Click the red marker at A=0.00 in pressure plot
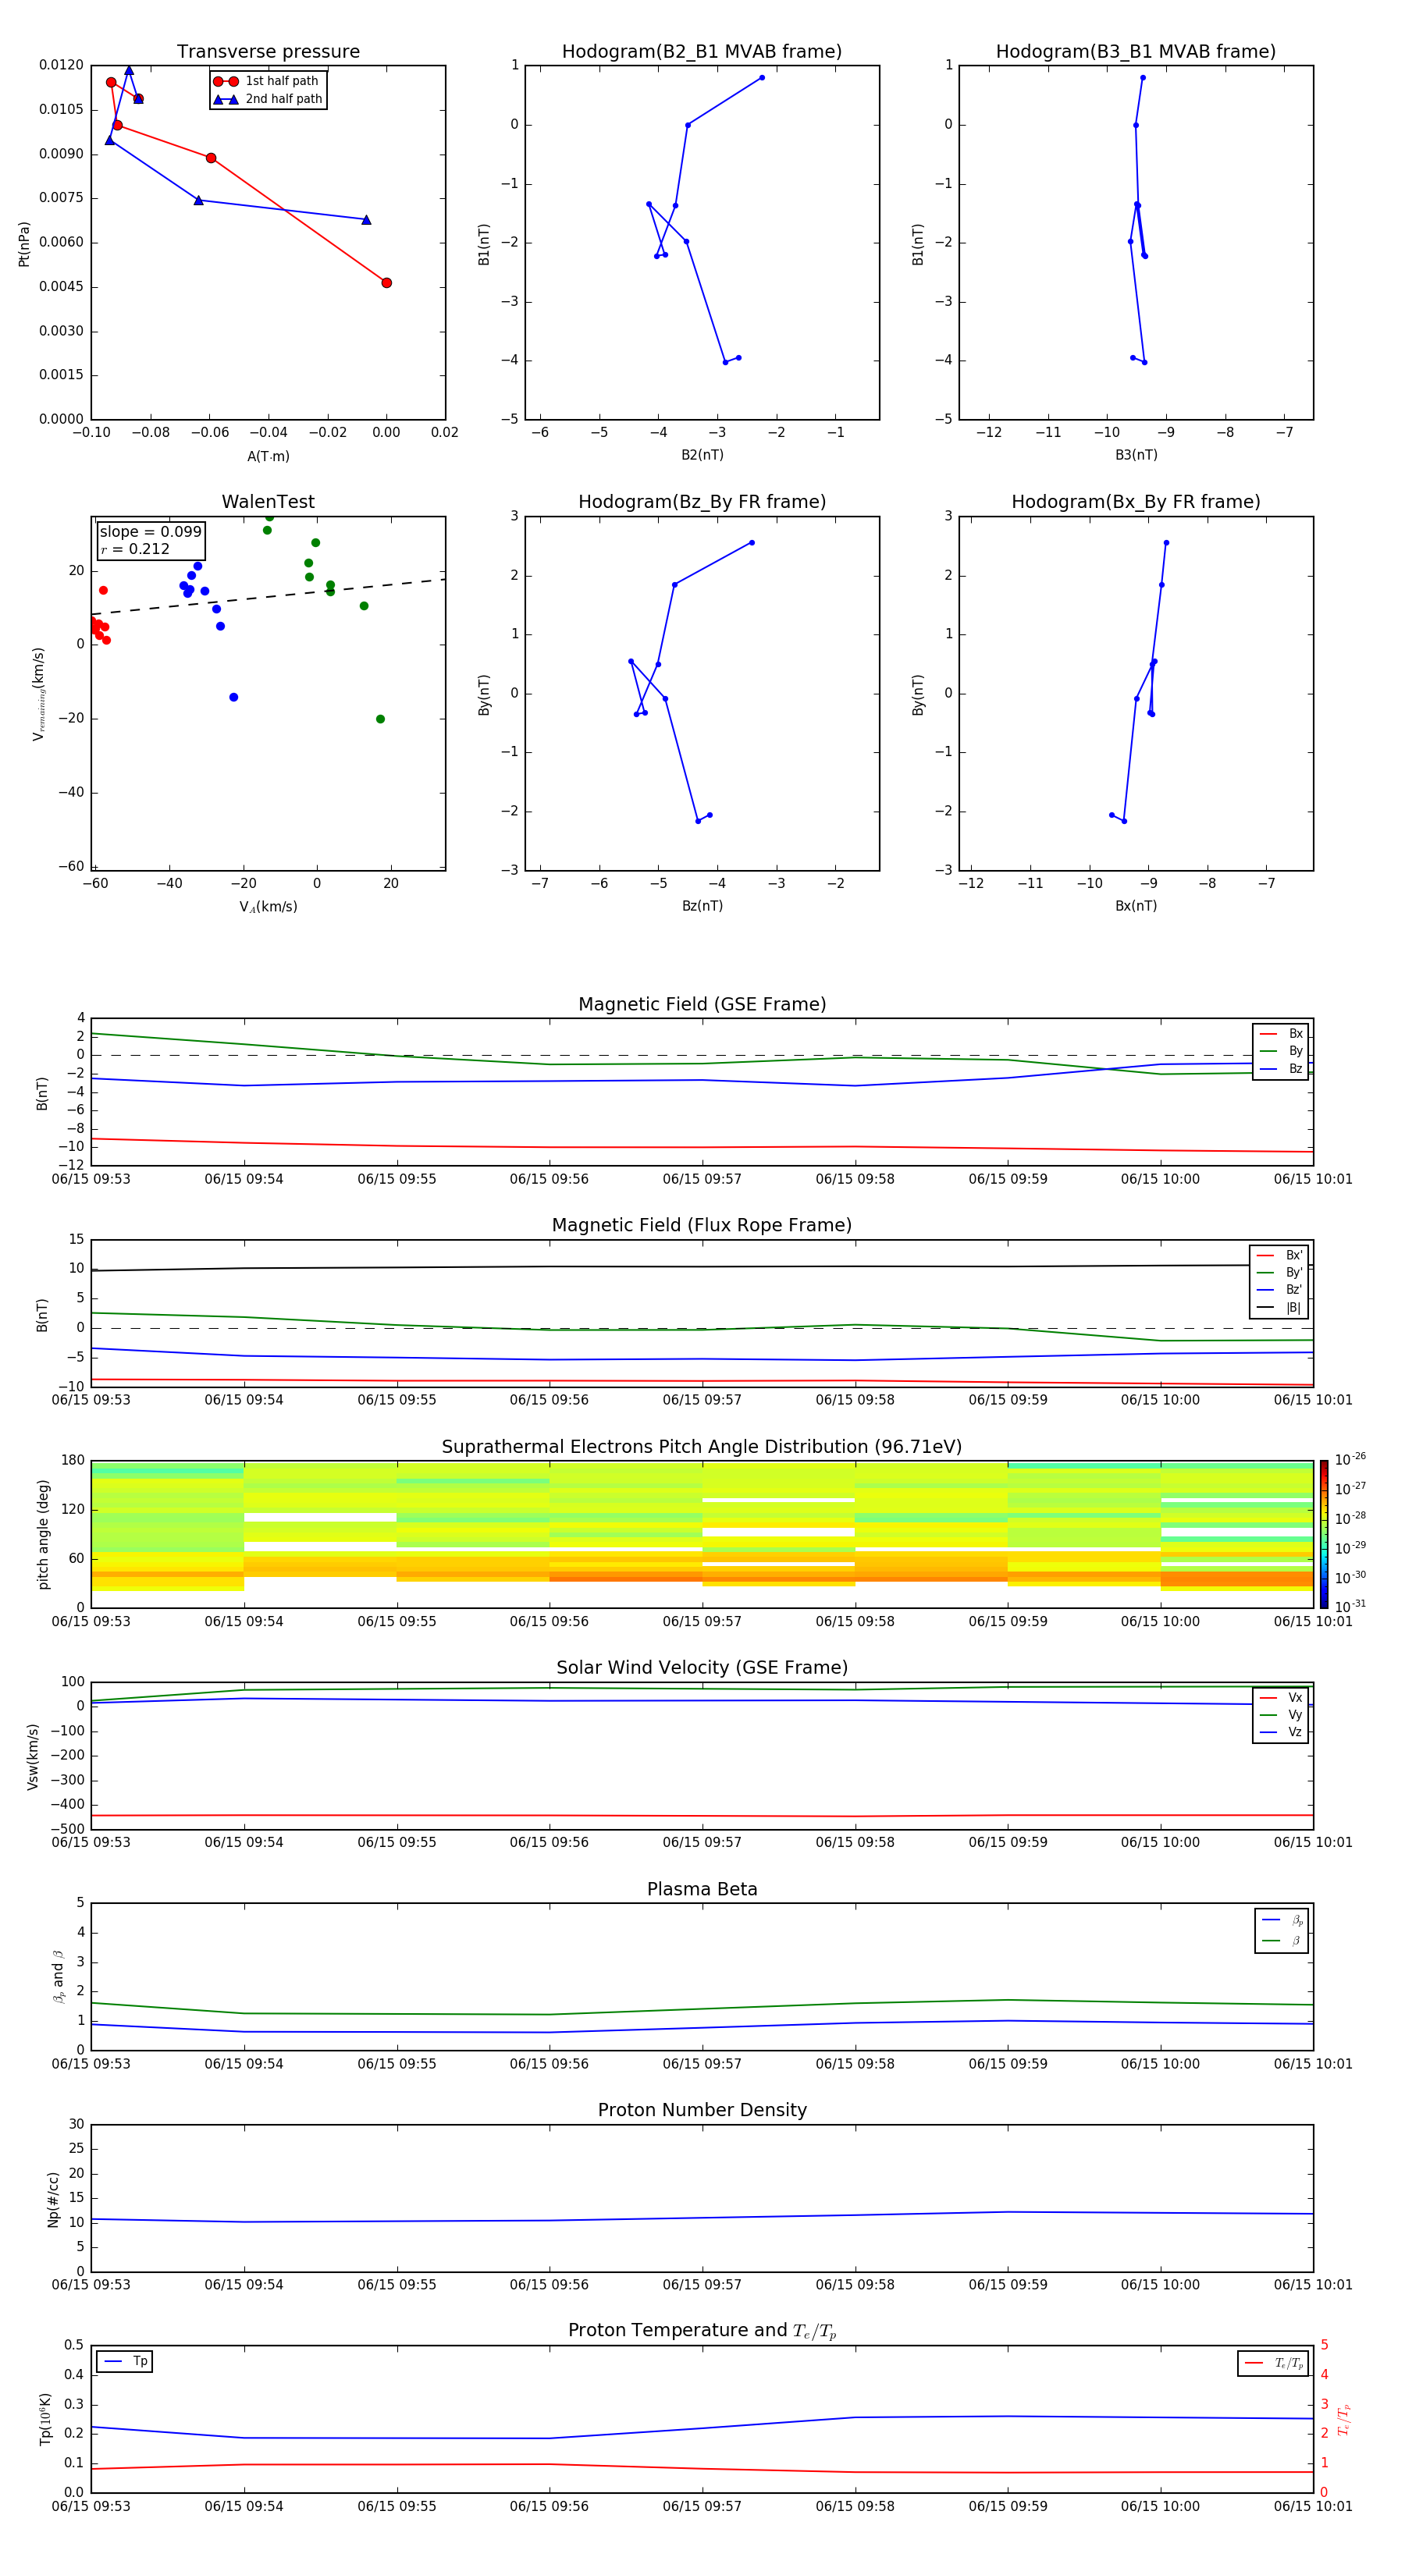 [386, 283]
